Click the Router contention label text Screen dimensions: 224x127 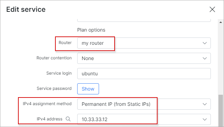[x=54, y=58]
